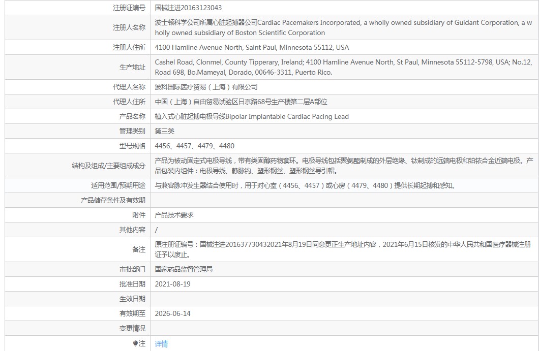Select the 变更情况 label
The image size is (539, 351).
pos(132,328)
